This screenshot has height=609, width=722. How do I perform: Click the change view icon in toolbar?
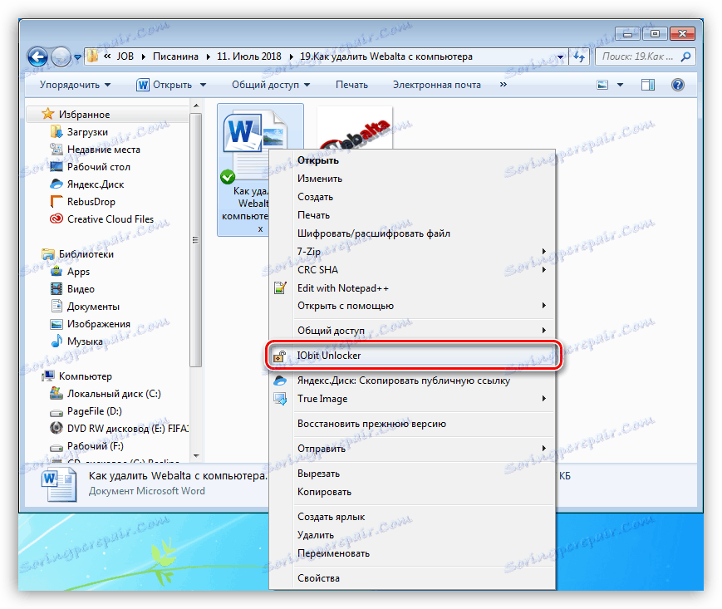pyautogui.click(x=602, y=85)
